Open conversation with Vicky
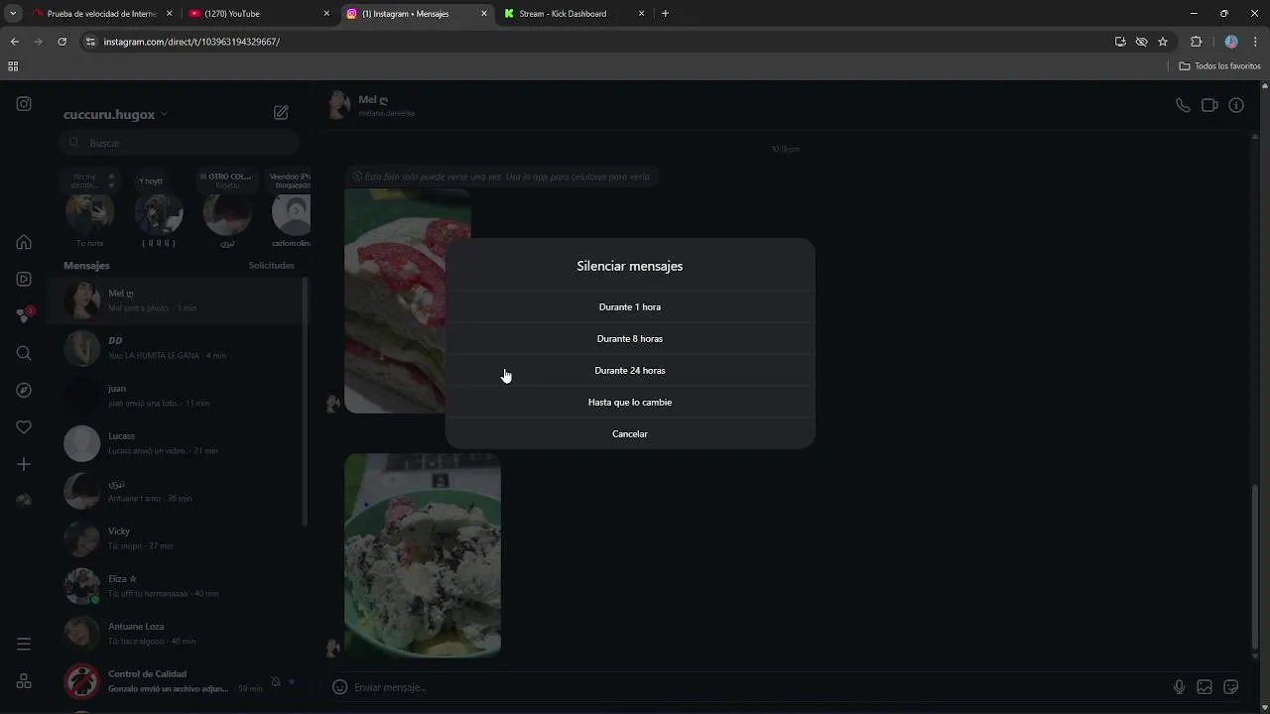 click(x=179, y=538)
